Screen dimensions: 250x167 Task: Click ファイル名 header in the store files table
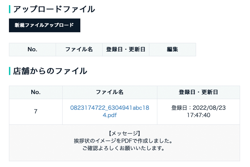click(x=110, y=92)
